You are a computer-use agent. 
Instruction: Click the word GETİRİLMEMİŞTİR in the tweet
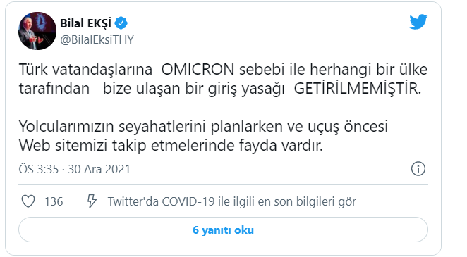[x=358, y=88]
